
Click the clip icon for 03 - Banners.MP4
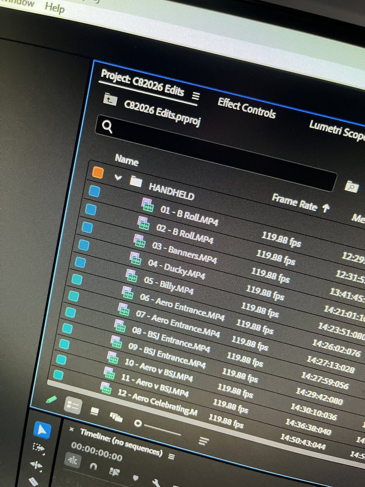pos(140,241)
